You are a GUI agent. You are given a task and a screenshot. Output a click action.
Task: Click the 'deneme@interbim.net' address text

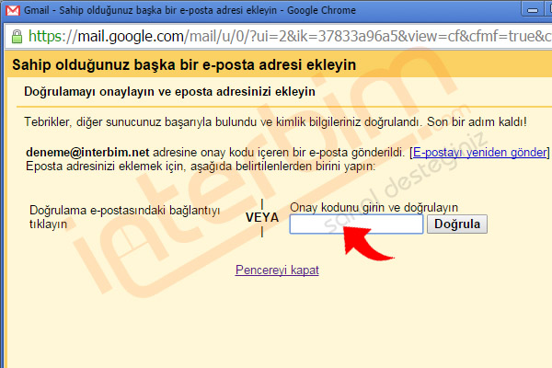point(87,152)
